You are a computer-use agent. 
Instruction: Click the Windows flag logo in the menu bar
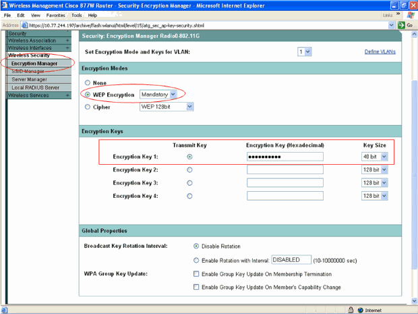tap(411, 15)
